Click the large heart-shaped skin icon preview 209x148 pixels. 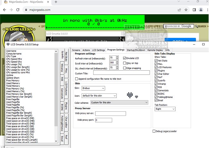130,95
